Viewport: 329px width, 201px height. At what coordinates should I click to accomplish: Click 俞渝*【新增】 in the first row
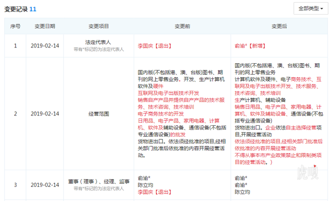[x=250, y=46]
